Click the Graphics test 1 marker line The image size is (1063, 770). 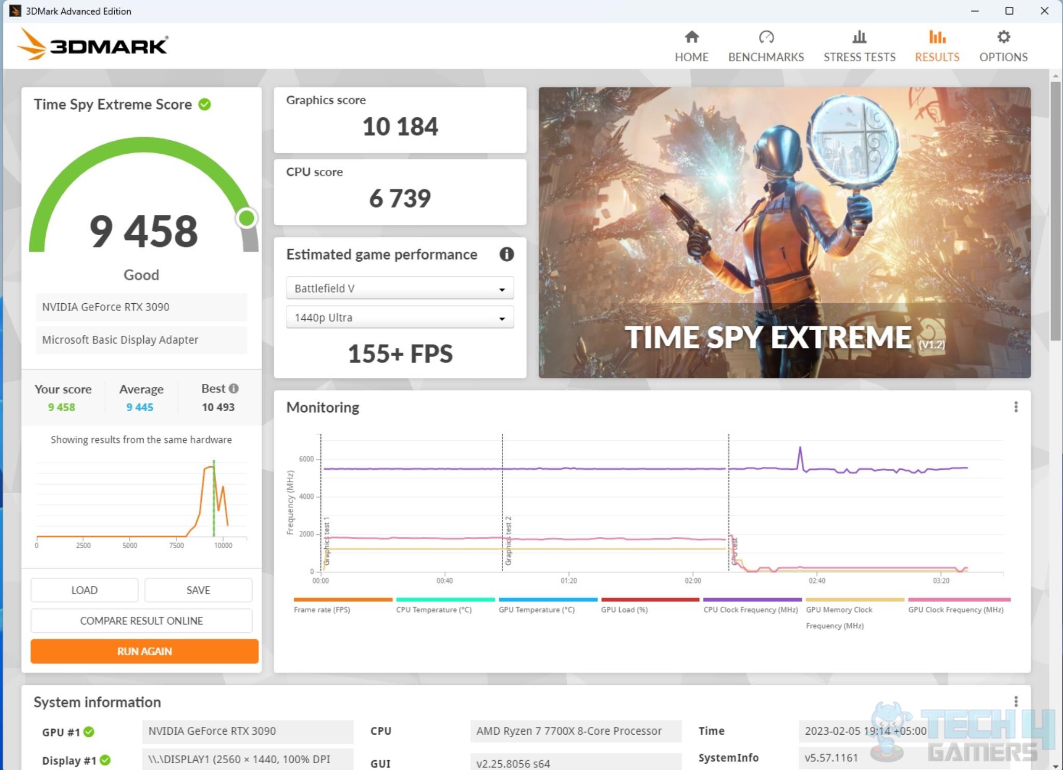point(321,503)
